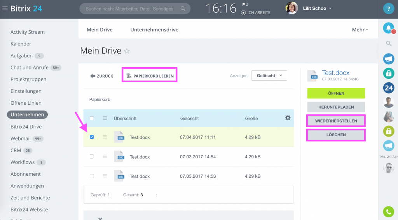Click the doc icon of file deleted 07.04.2017 11:11
The width and height of the screenshot is (398, 220).
pyautogui.click(x=119, y=137)
